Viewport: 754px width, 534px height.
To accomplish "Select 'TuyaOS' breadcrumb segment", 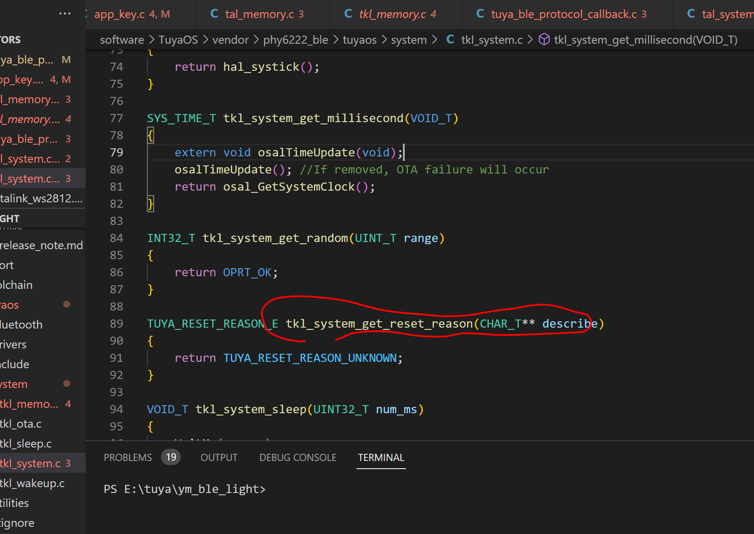I will pyautogui.click(x=178, y=40).
